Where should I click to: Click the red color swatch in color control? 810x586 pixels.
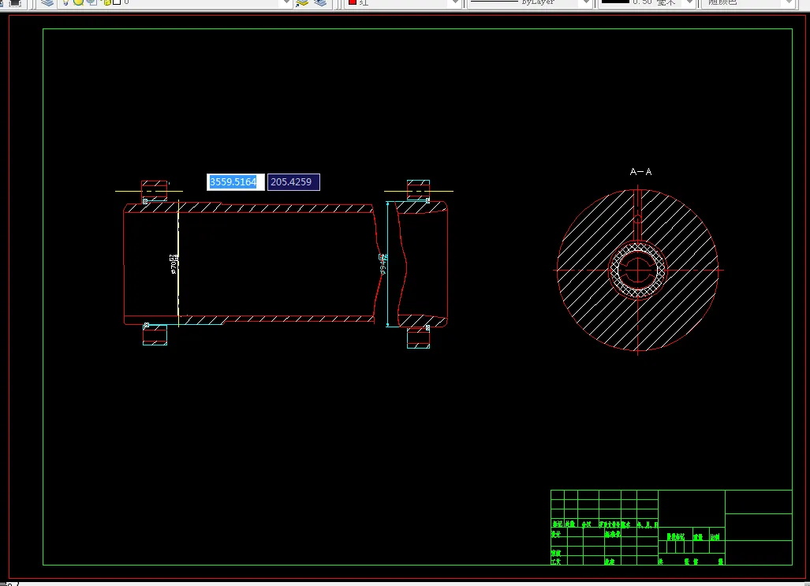pos(353,2)
